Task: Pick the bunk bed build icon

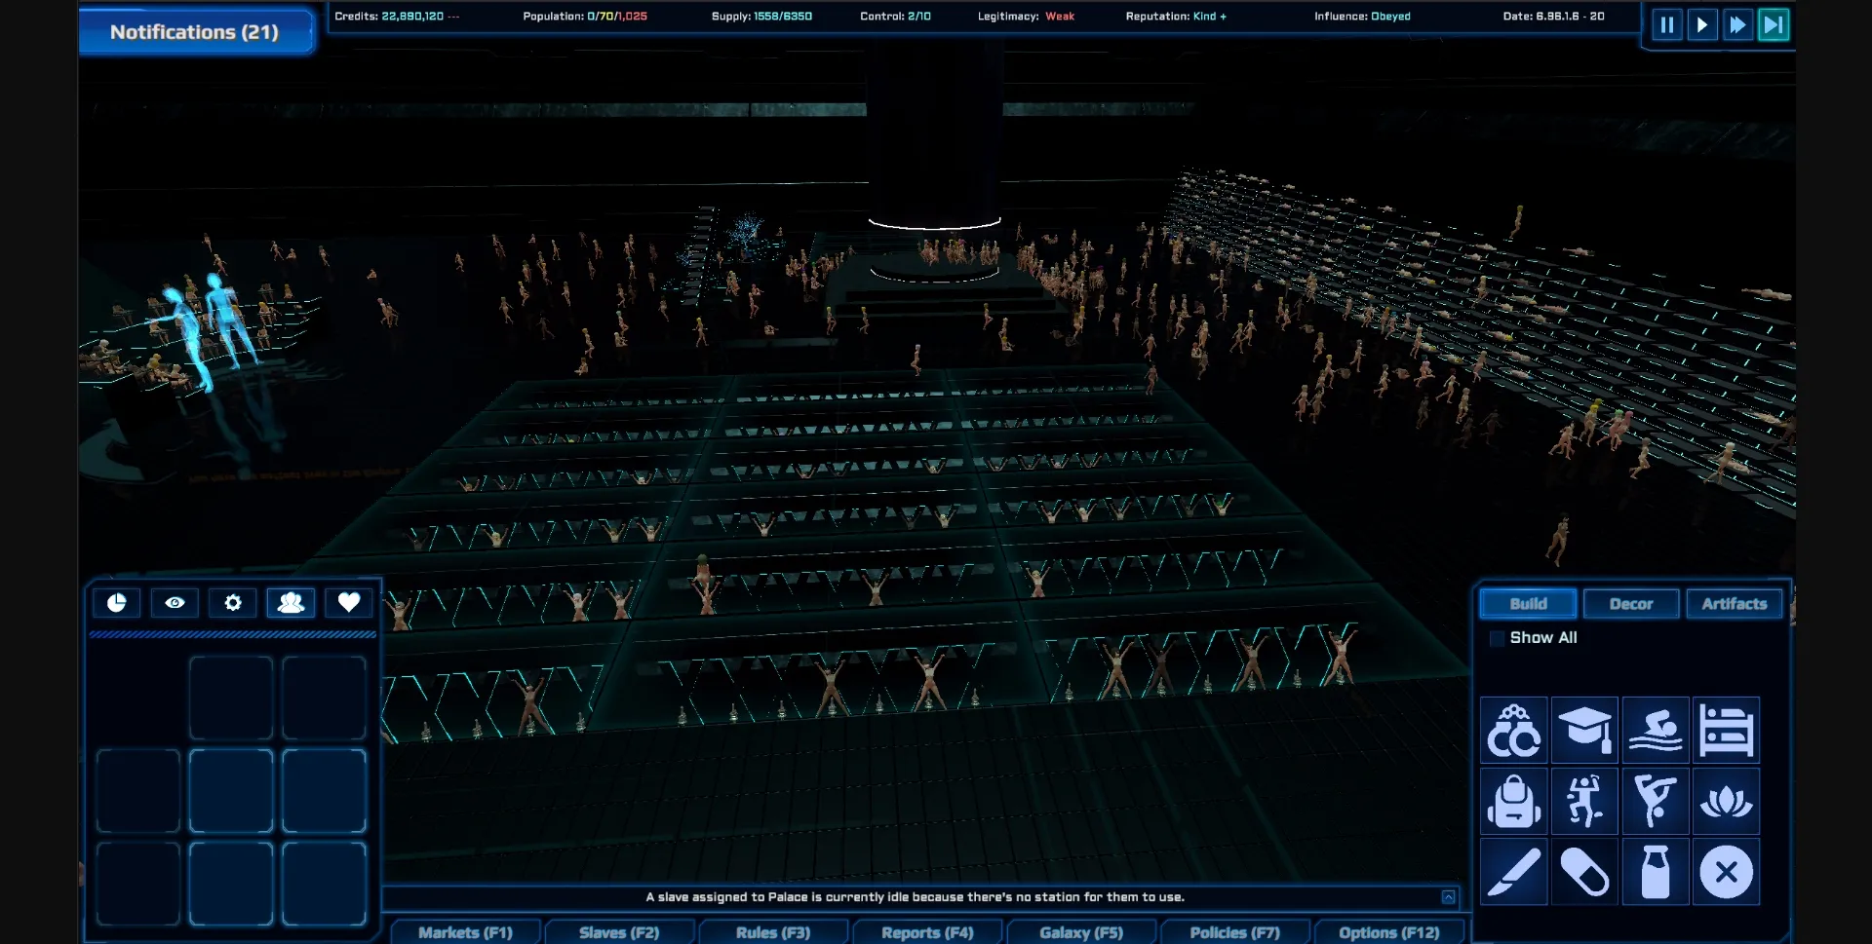Action: pos(1726,731)
